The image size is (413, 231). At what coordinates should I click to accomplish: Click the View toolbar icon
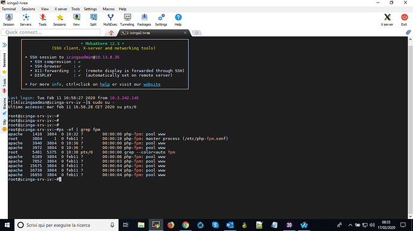[77, 20]
